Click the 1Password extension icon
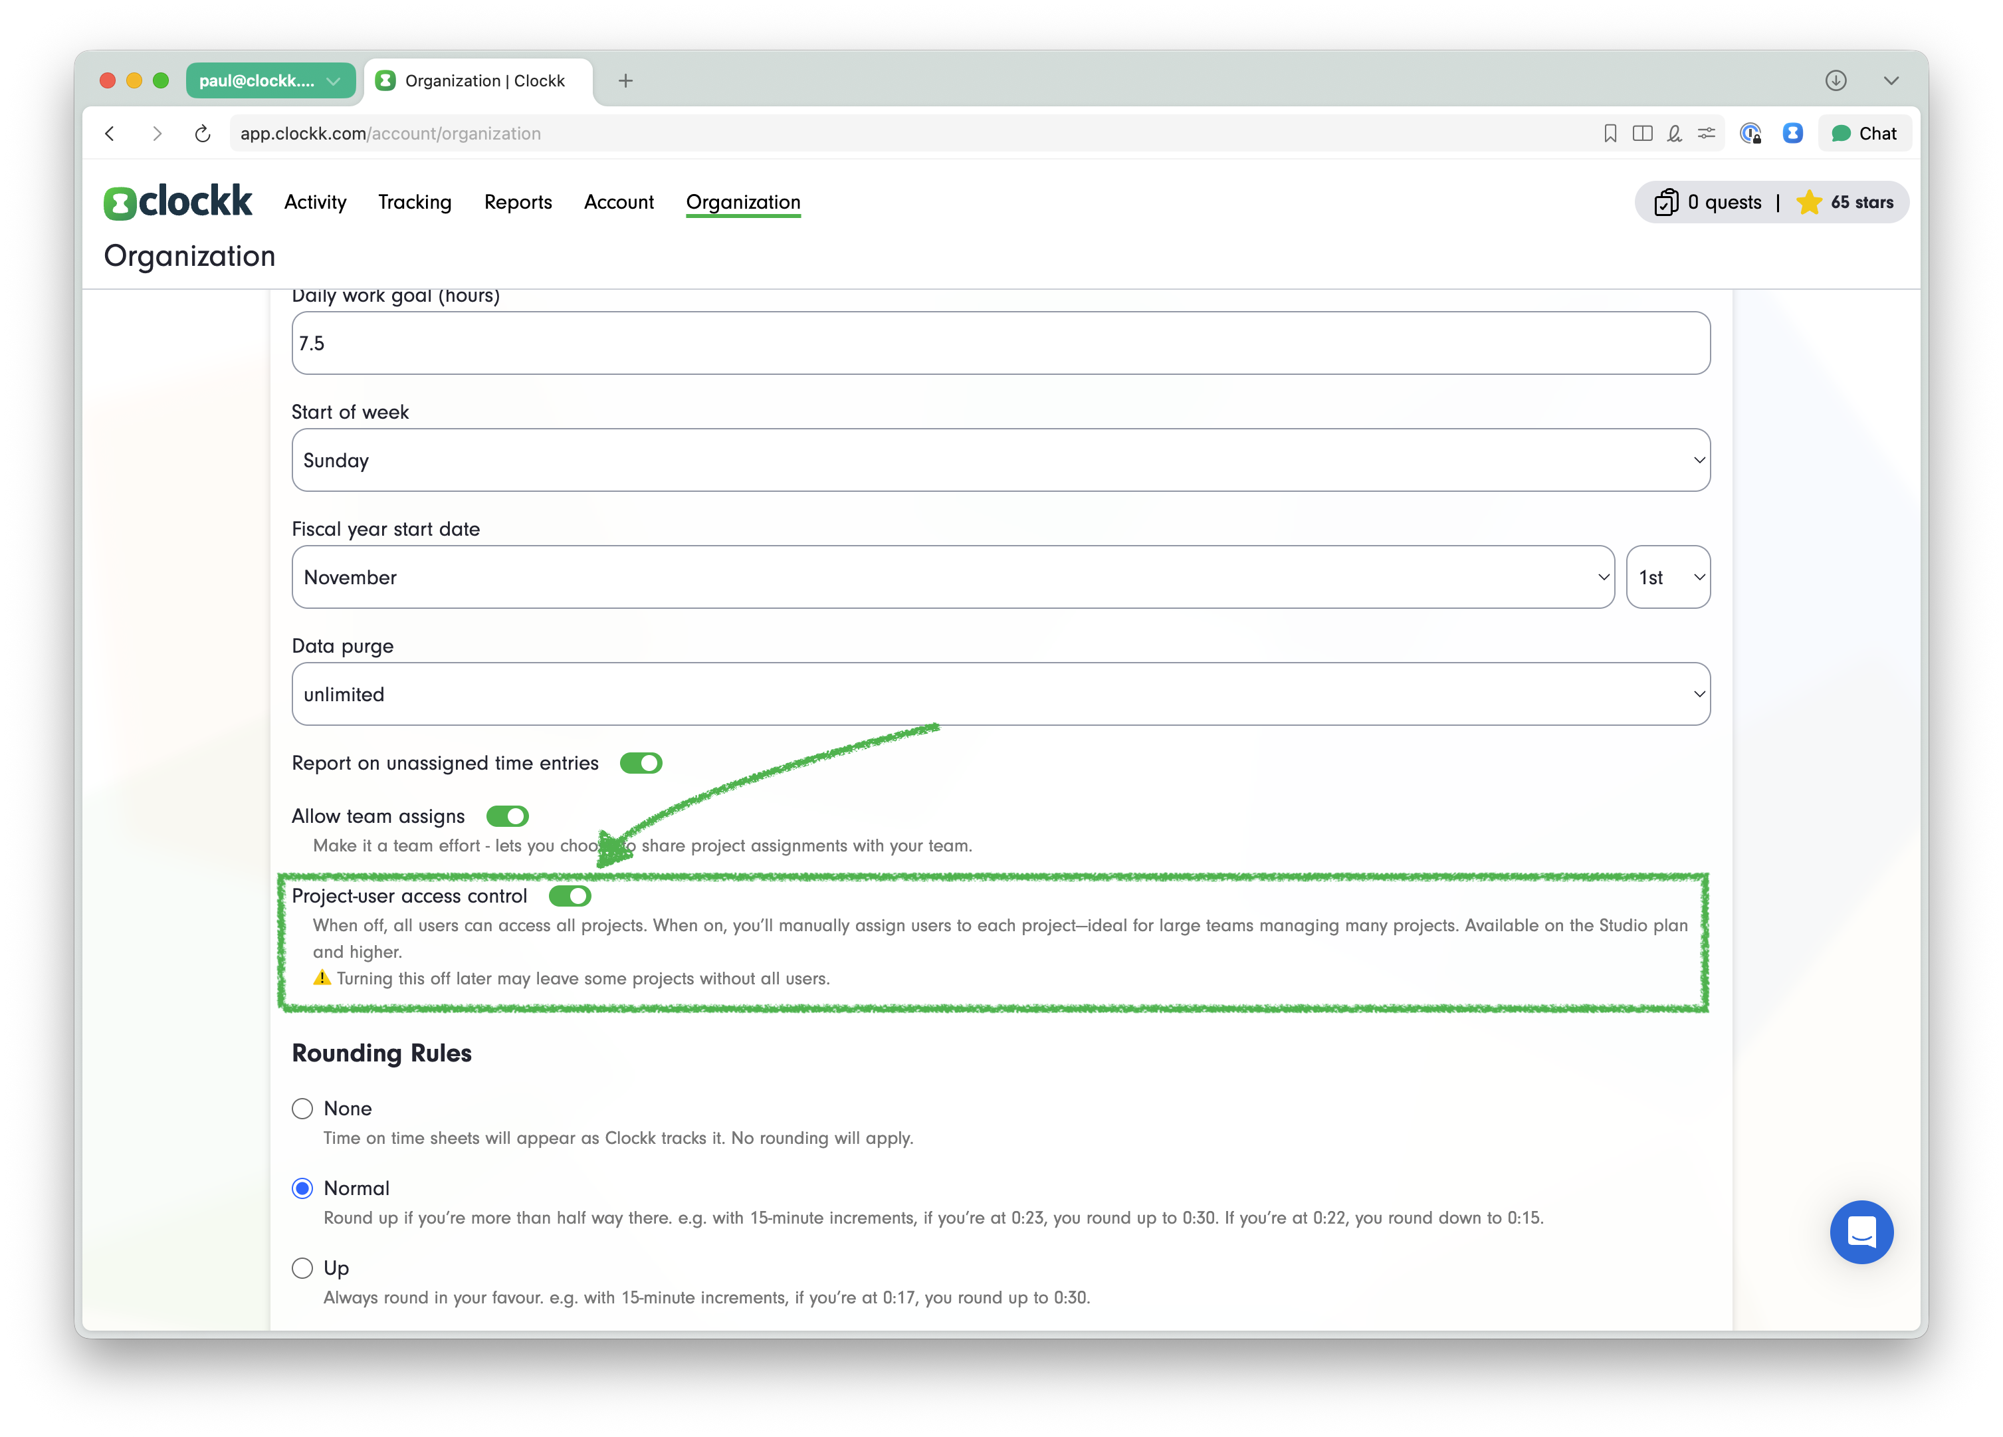The image size is (2003, 1437). (1750, 134)
